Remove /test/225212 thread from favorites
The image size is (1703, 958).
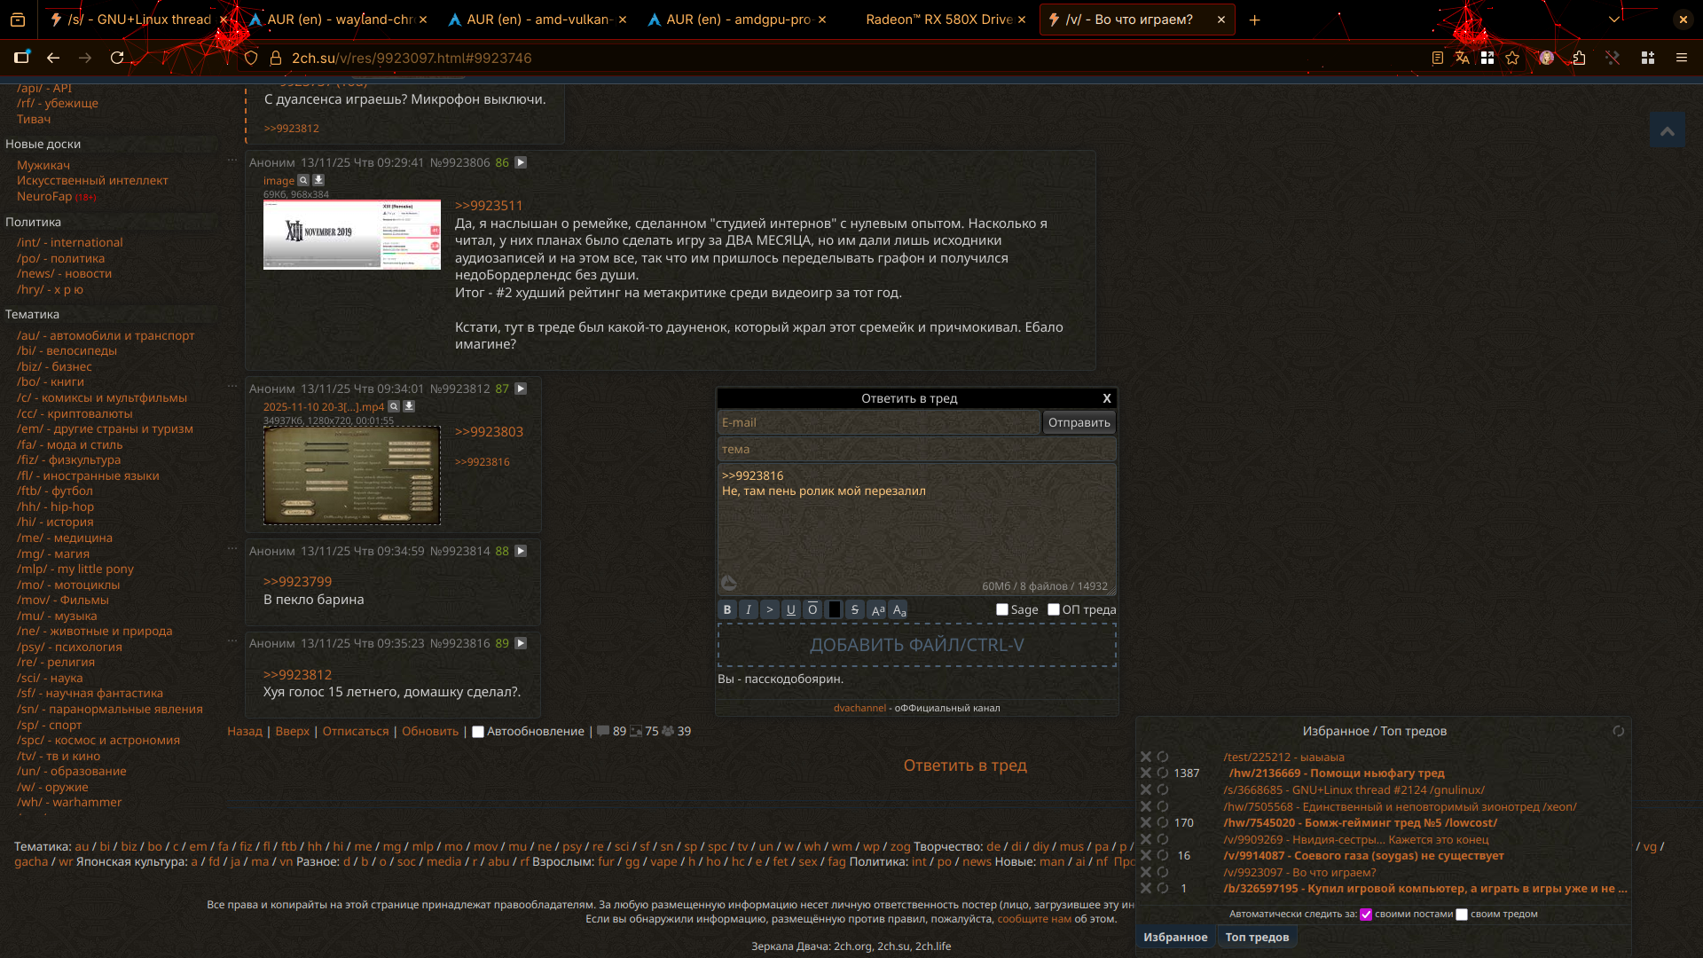[x=1145, y=757]
